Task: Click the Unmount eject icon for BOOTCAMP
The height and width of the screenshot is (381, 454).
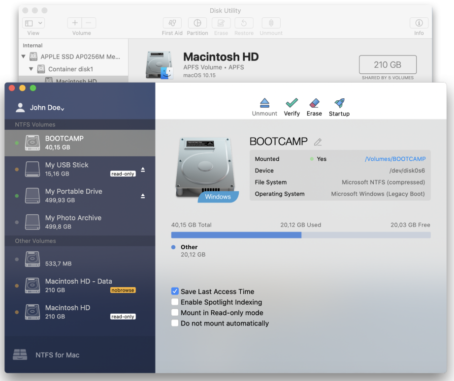Action: [x=264, y=103]
